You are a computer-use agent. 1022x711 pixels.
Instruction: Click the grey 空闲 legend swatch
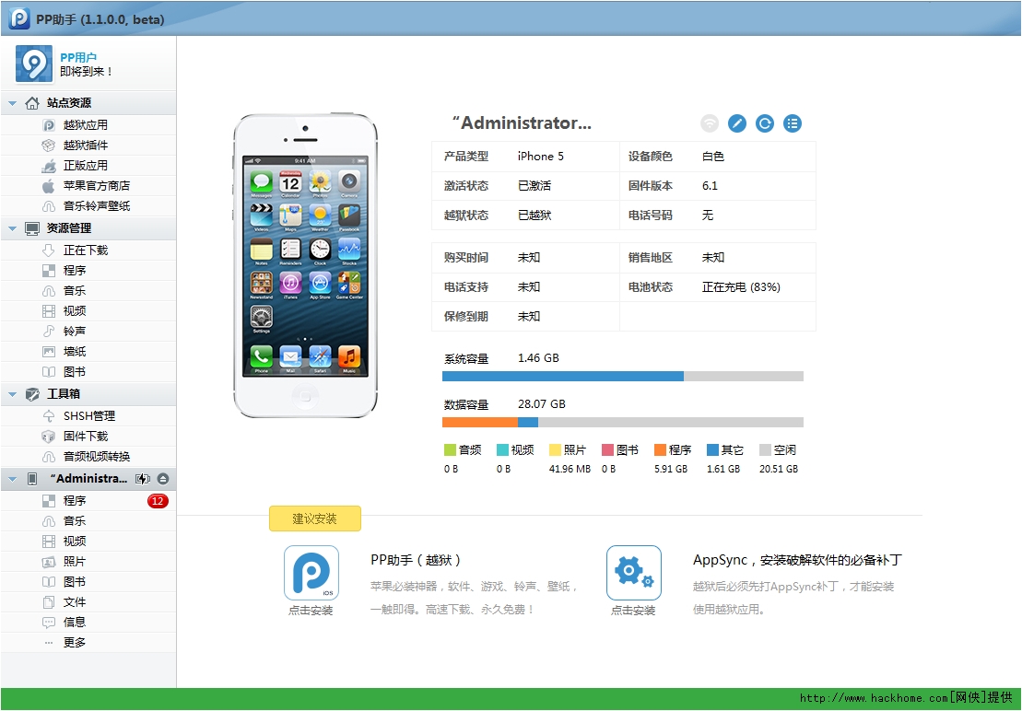coord(765,450)
